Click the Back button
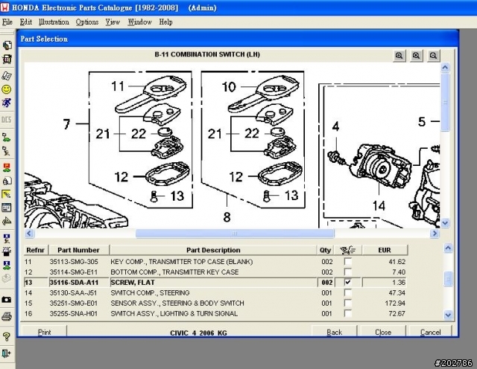The image size is (477, 369). (335, 332)
